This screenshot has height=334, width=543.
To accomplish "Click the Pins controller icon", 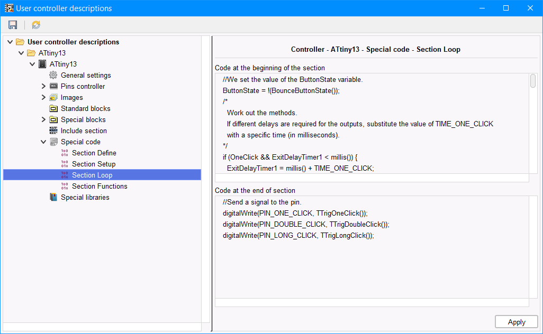I will 53,86.
